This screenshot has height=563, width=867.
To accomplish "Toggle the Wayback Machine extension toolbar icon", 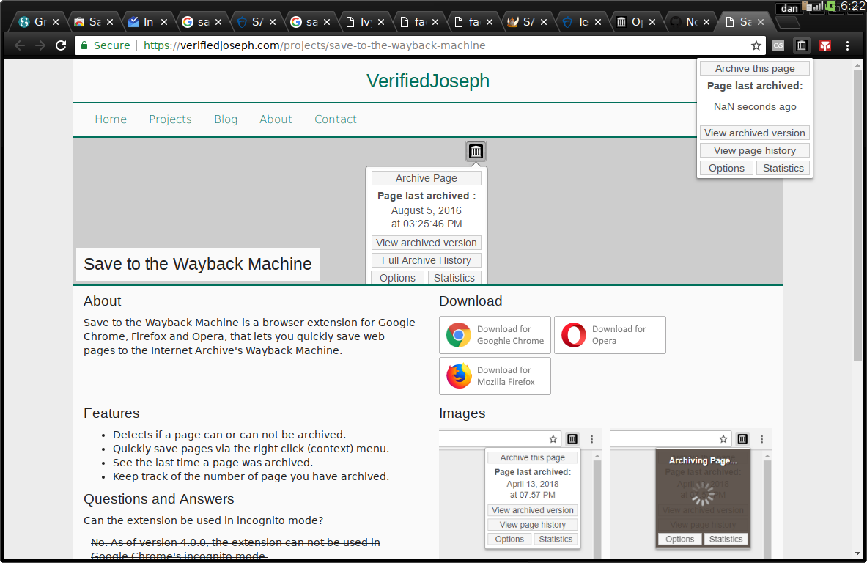I will pyautogui.click(x=801, y=45).
